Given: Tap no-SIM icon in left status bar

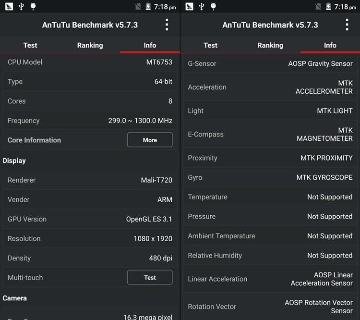Looking at the screenshot, I should (138, 6).
